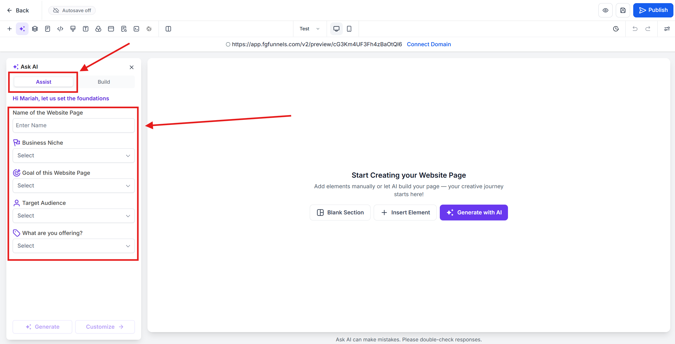Open the Test page selector dropdown
Image resolution: width=675 pixels, height=344 pixels.
tap(309, 29)
